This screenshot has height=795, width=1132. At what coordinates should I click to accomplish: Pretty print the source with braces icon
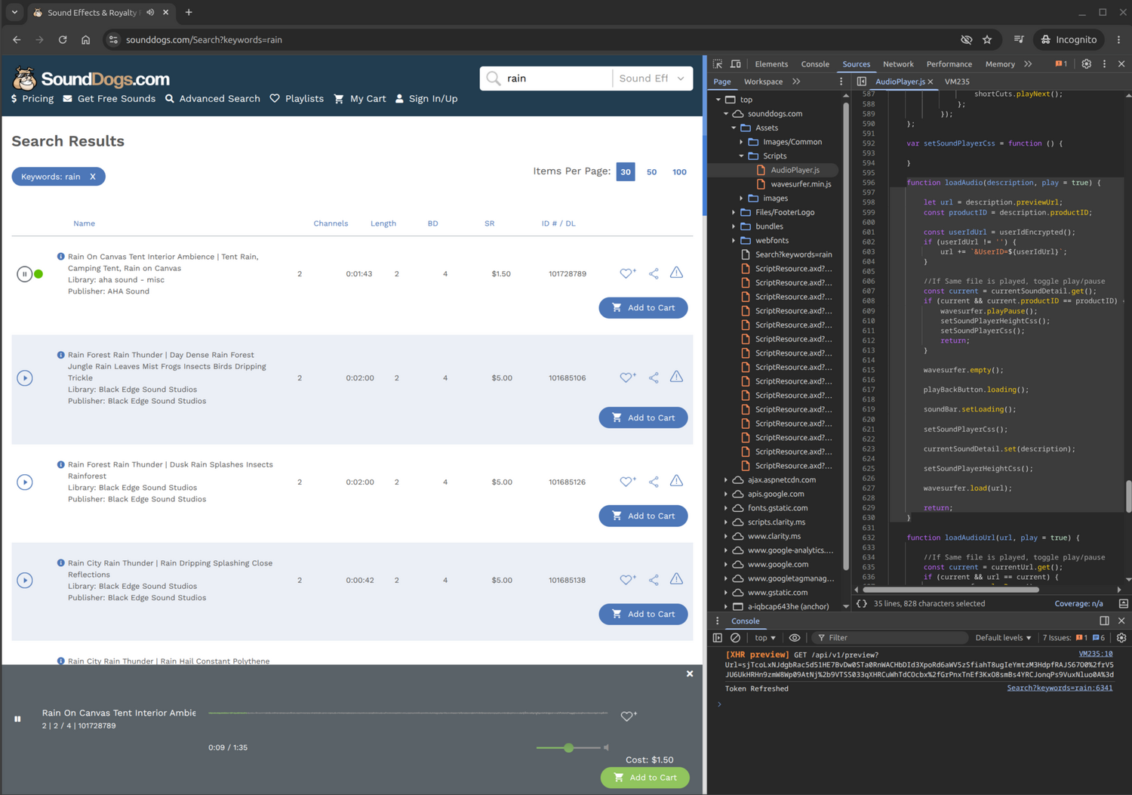point(861,604)
